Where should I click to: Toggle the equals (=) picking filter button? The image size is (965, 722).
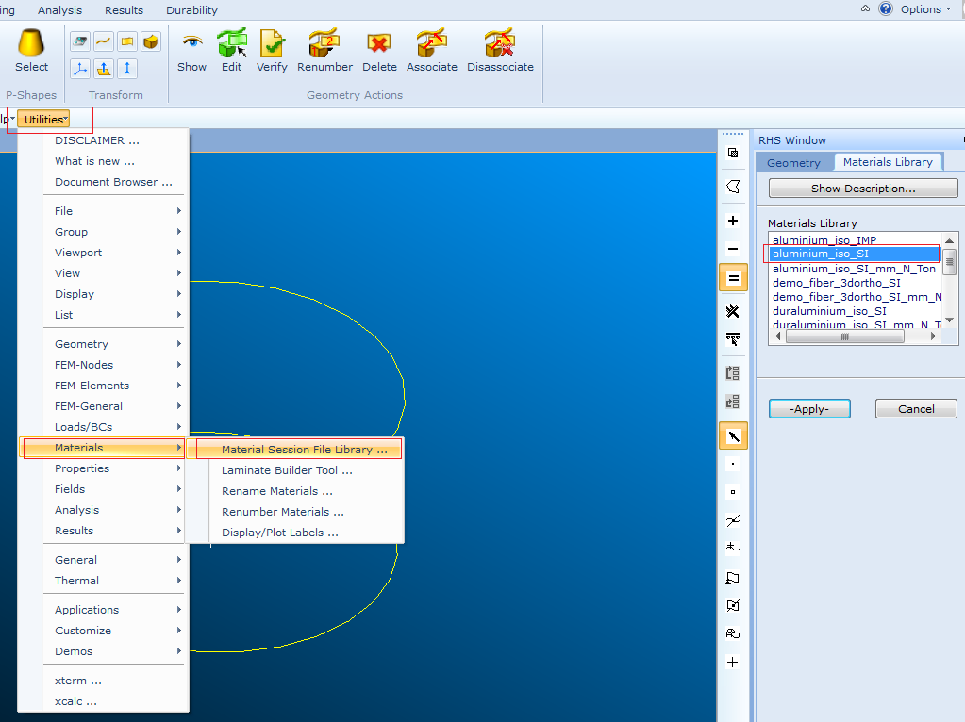point(733,278)
